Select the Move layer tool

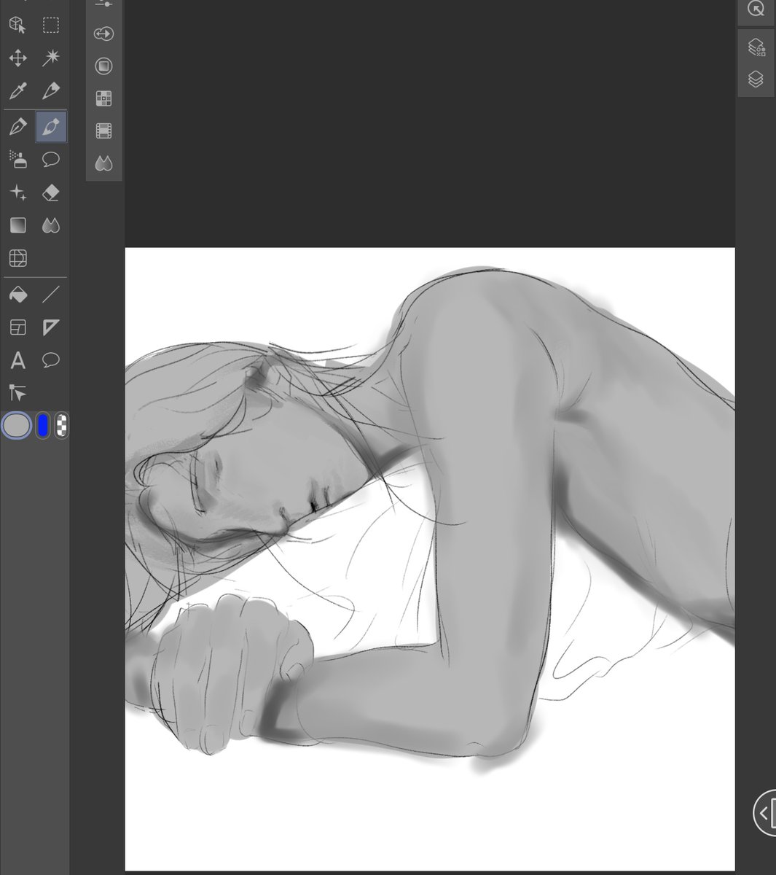pyautogui.click(x=17, y=58)
